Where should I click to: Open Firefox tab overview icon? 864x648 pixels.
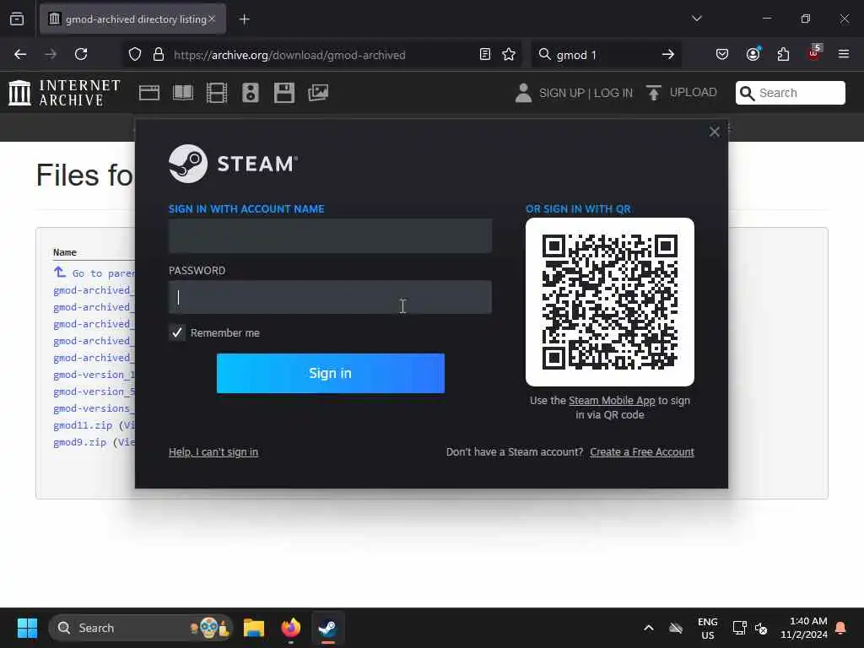coord(17,19)
